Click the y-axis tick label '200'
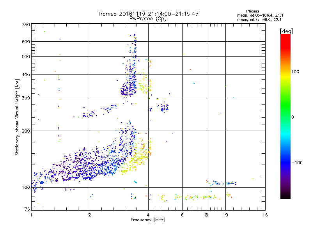The height and width of the screenshot is (234, 312). [x=26, y=131]
